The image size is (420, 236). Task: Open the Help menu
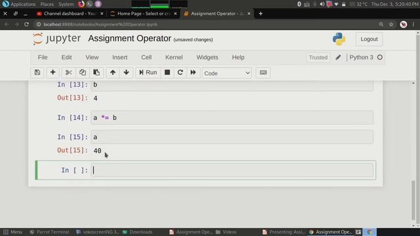coord(238,57)
